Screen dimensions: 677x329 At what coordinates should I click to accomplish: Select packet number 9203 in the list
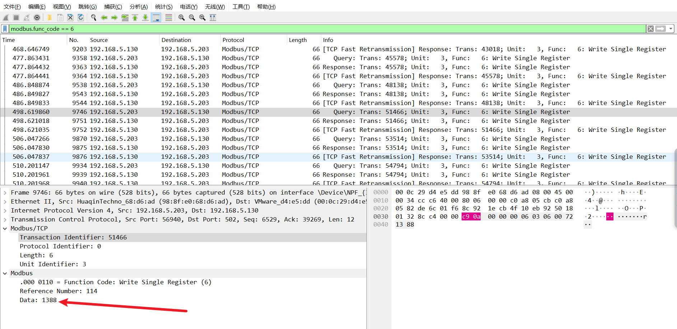[x=338, y=49]
